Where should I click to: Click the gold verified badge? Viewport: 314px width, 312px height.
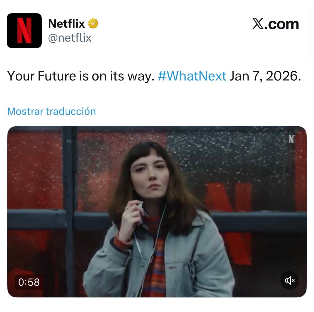(93, 24)
